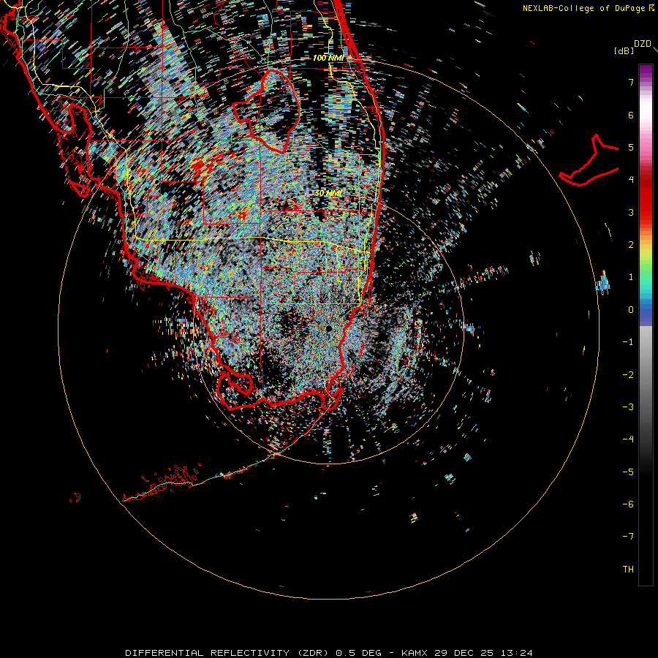Select the 4 dB scale value

pos(631,179)
